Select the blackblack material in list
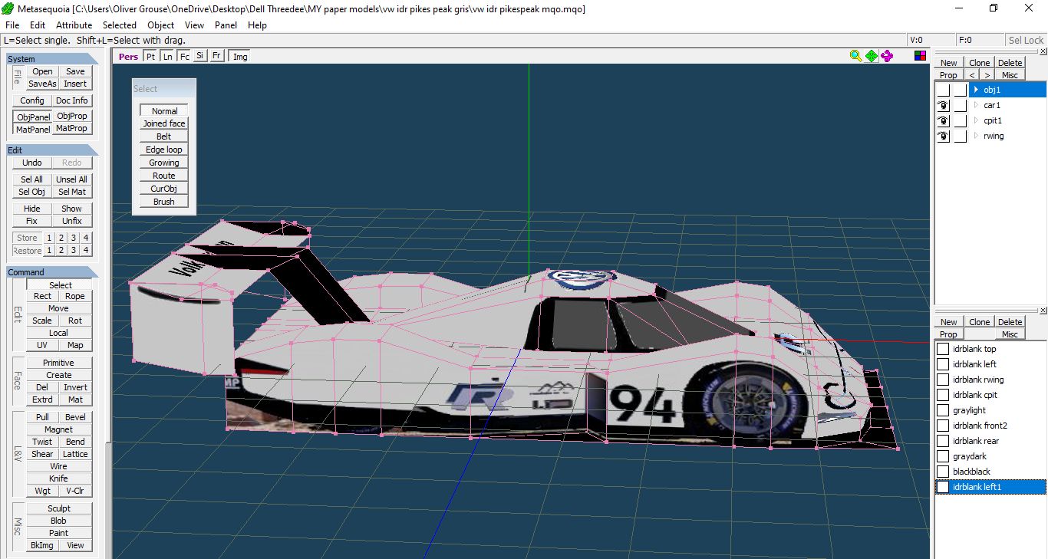This screenshot has height=559, width=1048. [x=971, y=472]
